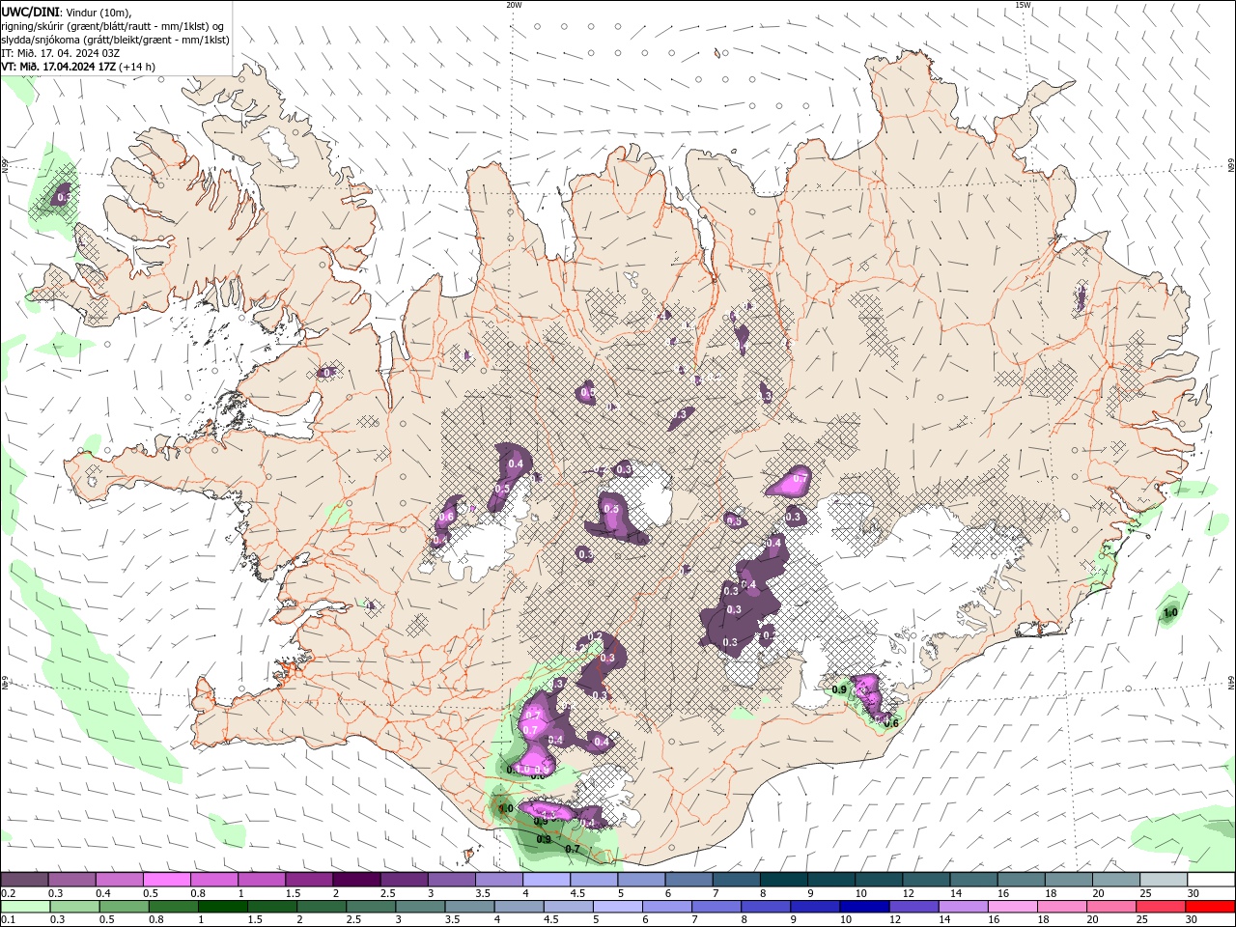Click the dark teal swatch at 9 in snow legend
This screenshot has height=927, width=1236.
click(x=830, y=879)
